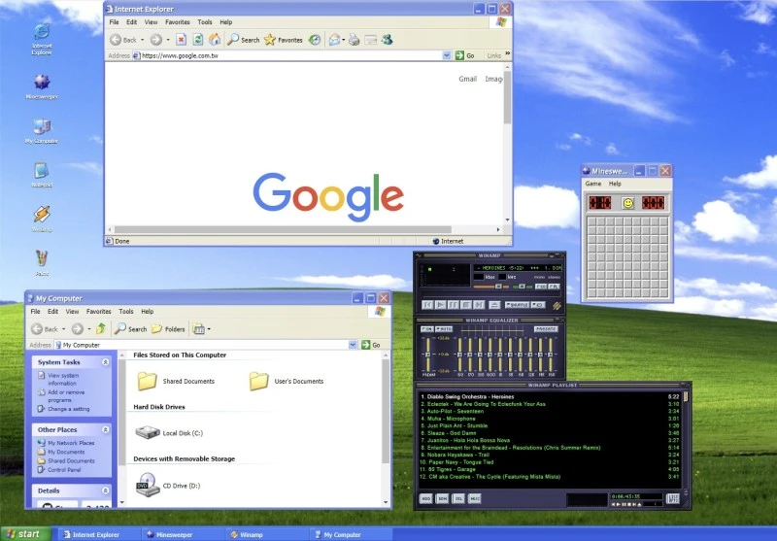
Task: Expand the Links chevron in Internet Explorer
Action: [507, 53]
